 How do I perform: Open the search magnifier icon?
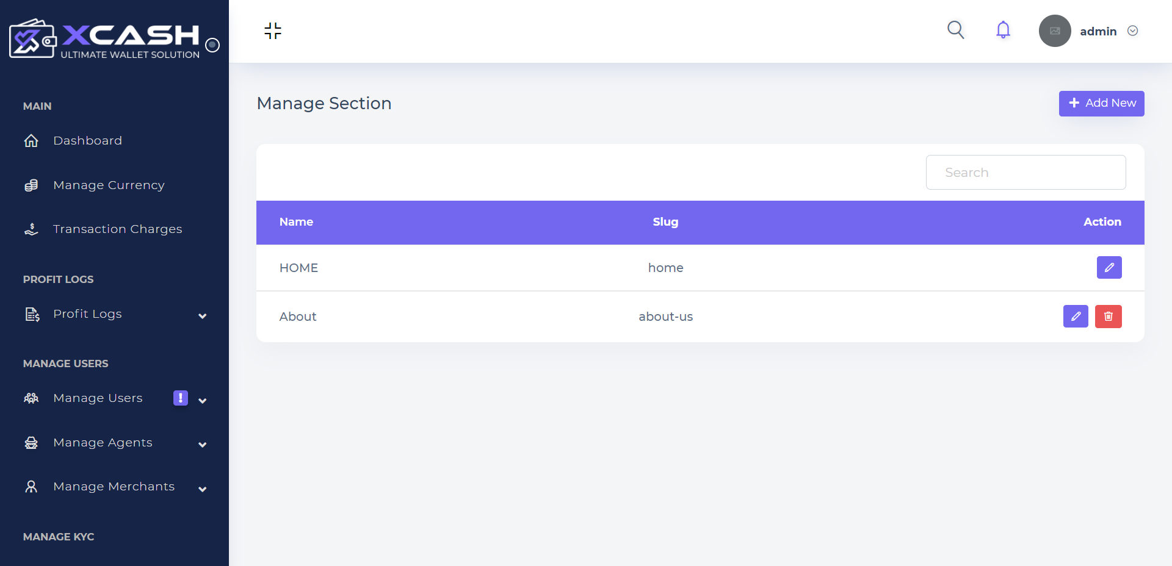955,30
